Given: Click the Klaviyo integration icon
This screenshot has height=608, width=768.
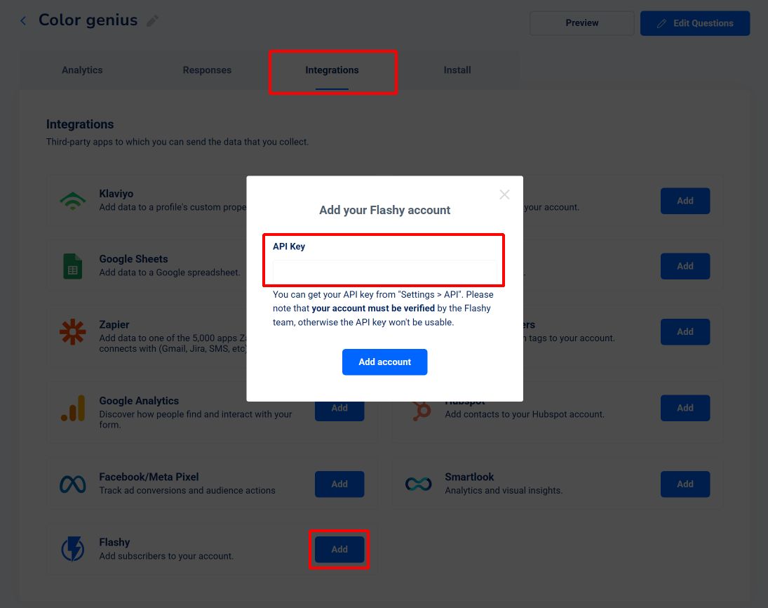Looking at the screenshot, I should tap(72, 201).
